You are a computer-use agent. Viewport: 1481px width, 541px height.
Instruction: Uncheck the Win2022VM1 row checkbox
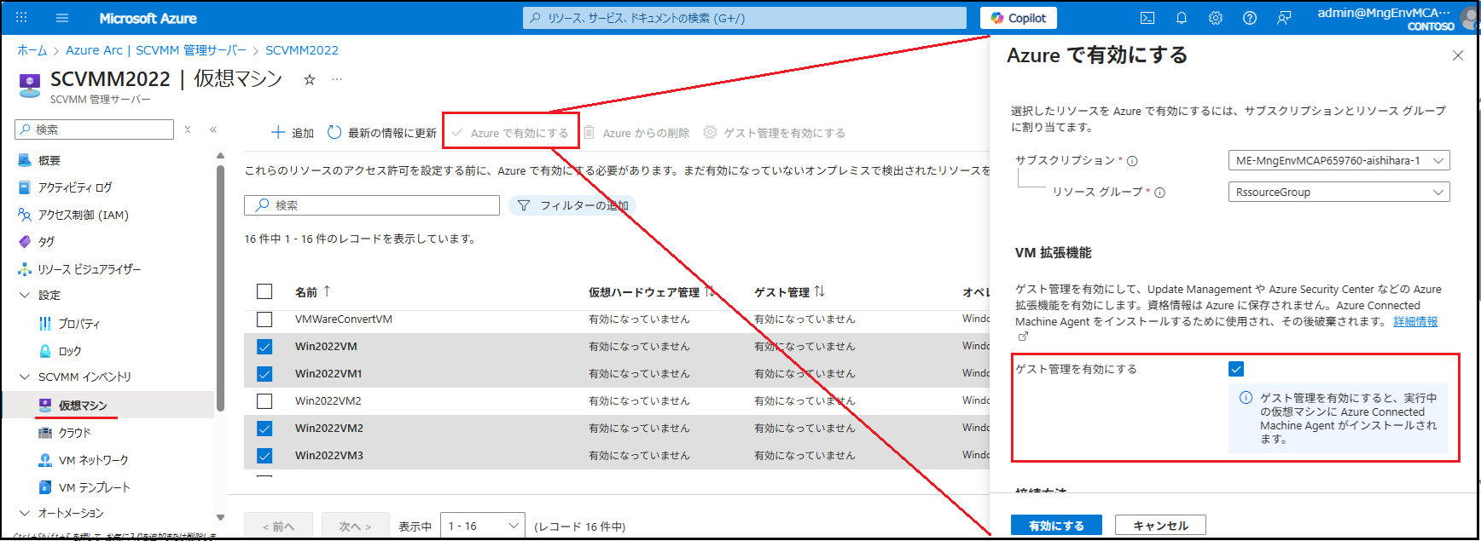tap(264, 374)
